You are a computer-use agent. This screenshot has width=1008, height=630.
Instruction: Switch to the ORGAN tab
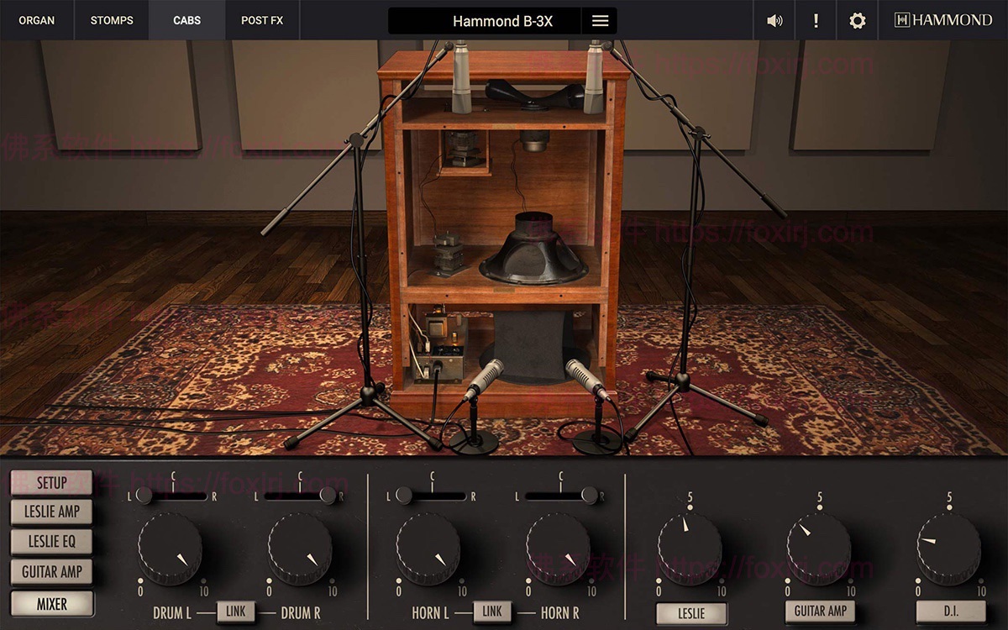pyautogui.click(x=35, y=20)
